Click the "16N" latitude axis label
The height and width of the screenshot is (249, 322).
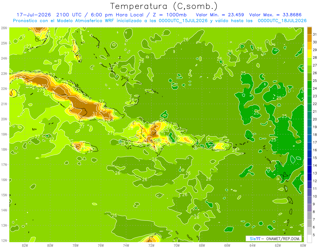coord(4,180)
